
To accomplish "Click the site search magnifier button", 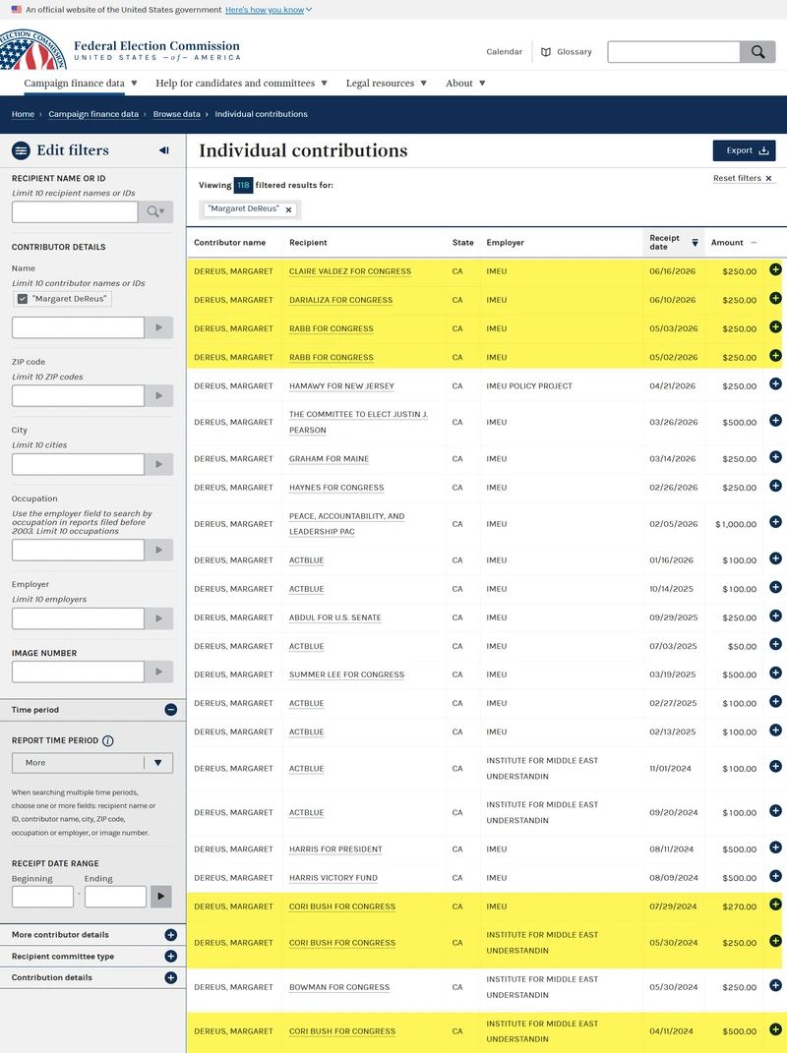I will (757, 52).
